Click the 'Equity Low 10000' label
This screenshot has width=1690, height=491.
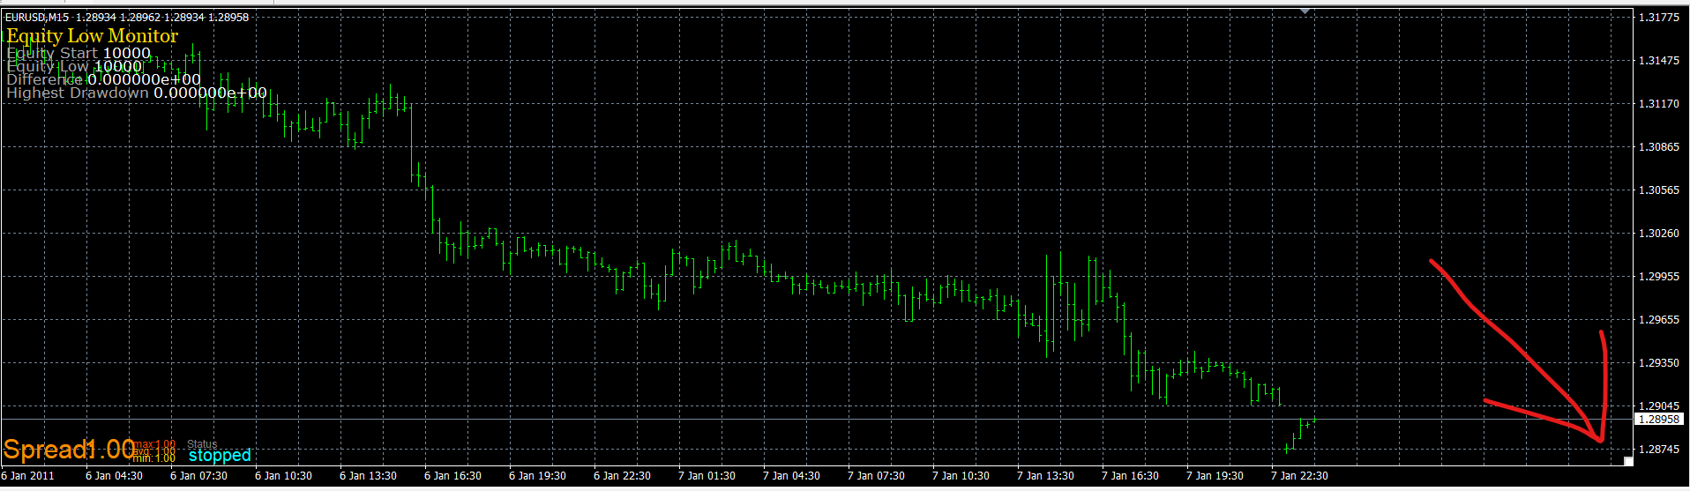(74, 66)
